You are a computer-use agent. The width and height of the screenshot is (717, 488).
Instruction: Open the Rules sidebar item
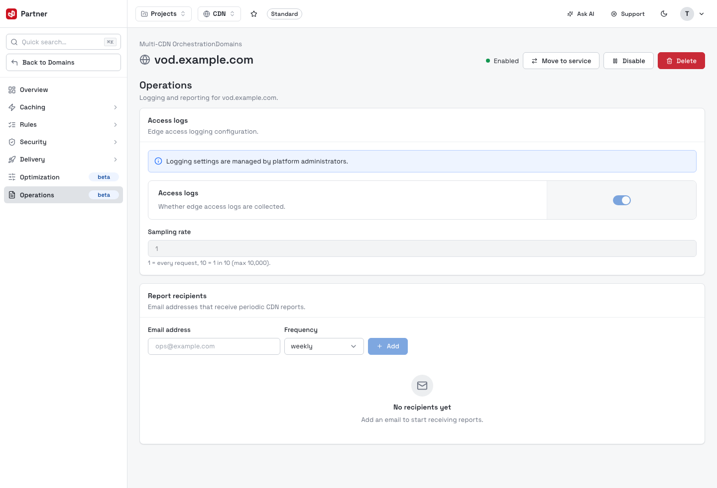pos(63,125)
